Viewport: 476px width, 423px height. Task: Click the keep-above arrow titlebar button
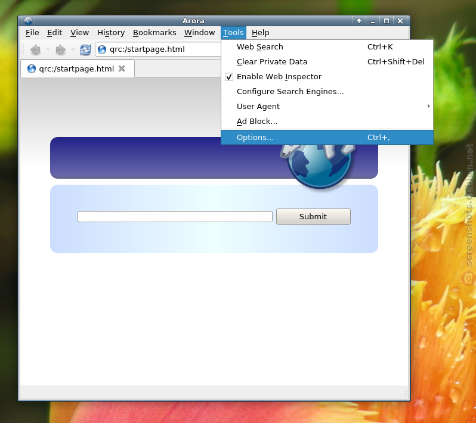point(359,21)
